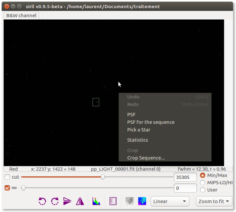Choose the User scaling radio button
The width and height of the screenshot is (236, 212).
(203, 190)
